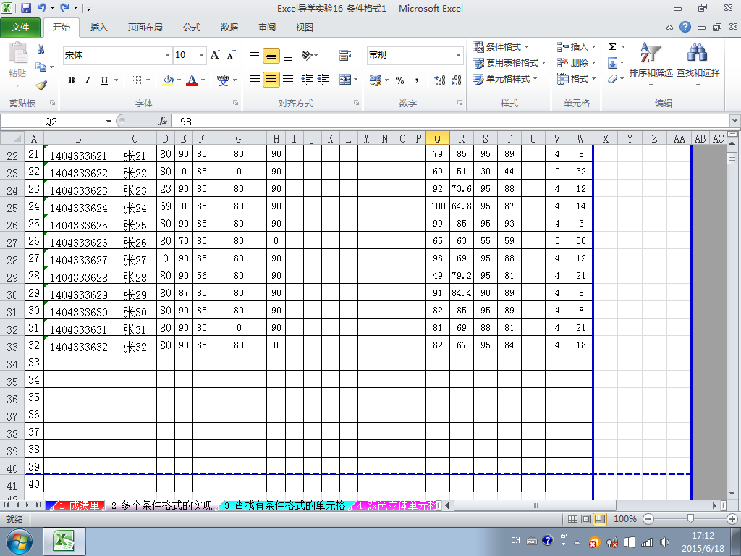Screen dimensions: 741x556
Task: Open number format 常规 dropdown
Action: [458, 55]
